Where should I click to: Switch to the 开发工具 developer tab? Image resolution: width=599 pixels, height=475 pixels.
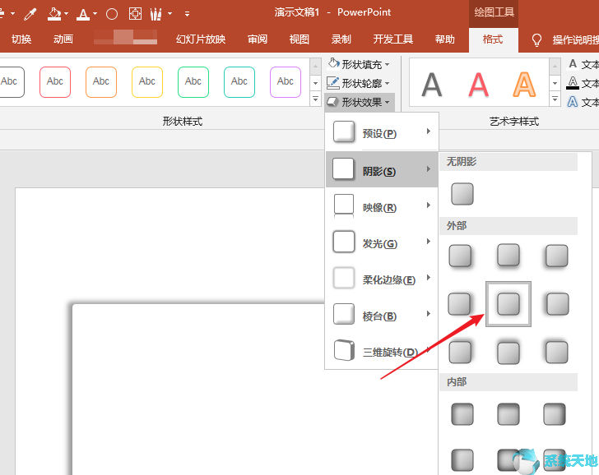tap(393, 39)
